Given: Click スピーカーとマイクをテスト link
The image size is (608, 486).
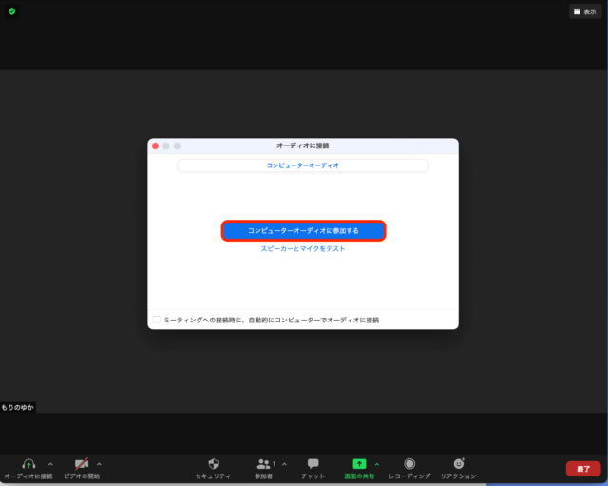Looking at the screenshot, I should pyautogui.click(x=303, y=249).
